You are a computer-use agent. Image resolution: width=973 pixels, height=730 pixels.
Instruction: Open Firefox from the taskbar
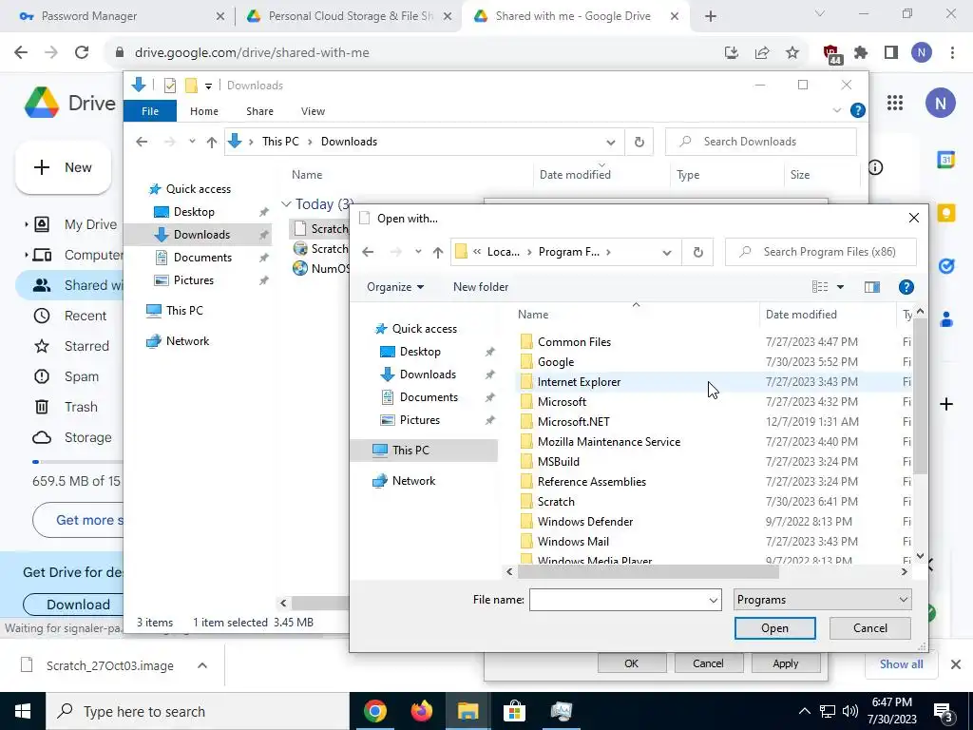(422, 711)
